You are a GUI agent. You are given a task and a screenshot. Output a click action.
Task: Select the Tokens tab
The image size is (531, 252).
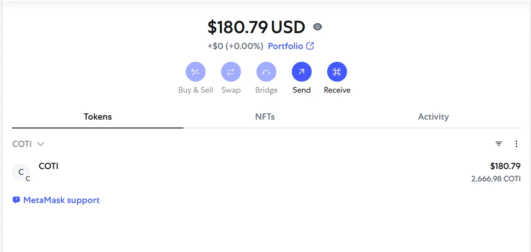click(98, 117)
